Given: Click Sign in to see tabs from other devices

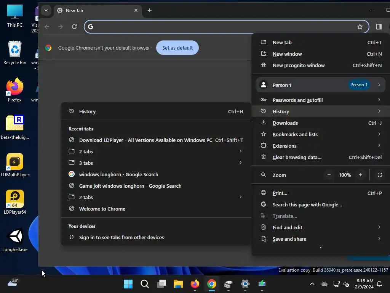Looking at the screenshot, I should click(156, 238).
